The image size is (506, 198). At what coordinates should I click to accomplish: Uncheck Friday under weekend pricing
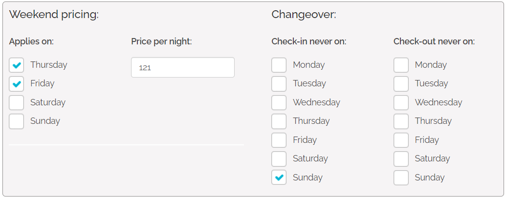[x=17, y=84]
